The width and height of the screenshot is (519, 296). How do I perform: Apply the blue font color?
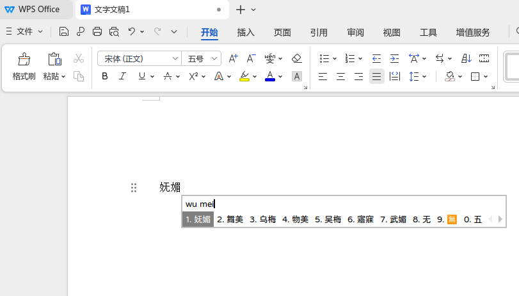point(270,77)
